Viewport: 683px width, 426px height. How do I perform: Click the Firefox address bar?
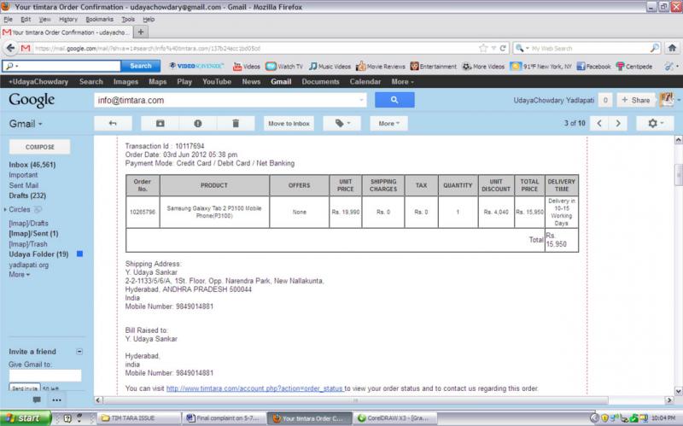tap(257, 49)
